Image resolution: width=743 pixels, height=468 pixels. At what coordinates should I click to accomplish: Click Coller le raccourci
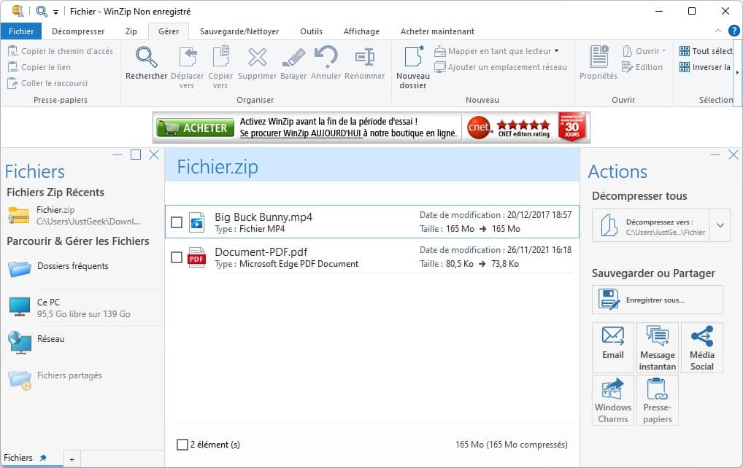[x=48, y=83]
